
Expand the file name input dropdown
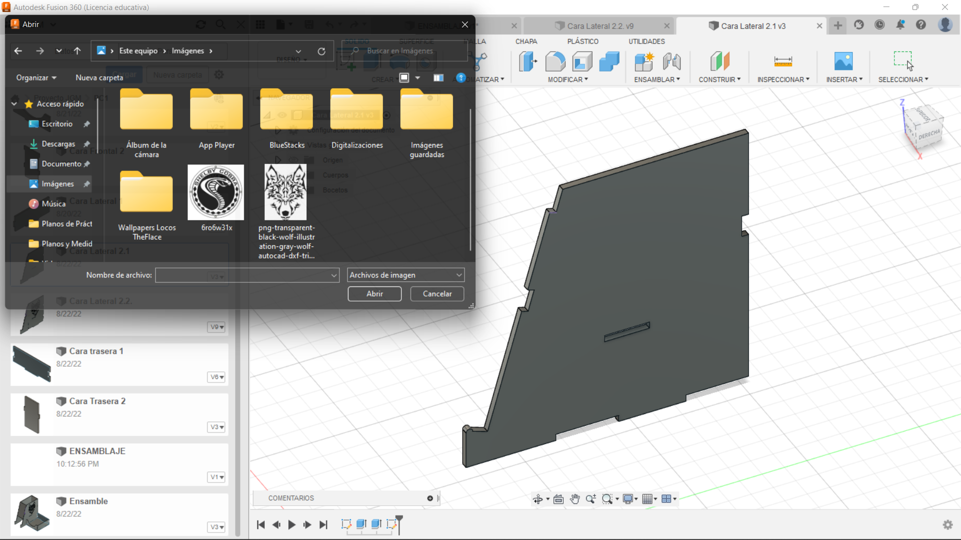(x=333, y=275)
